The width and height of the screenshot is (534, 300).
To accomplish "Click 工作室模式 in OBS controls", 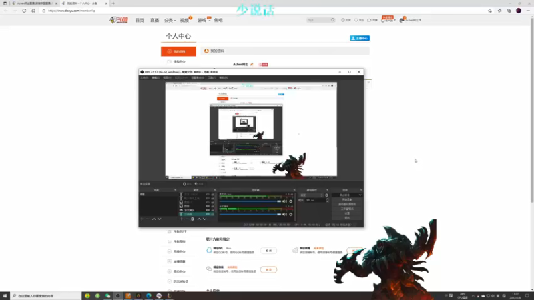I will (347, 209).
